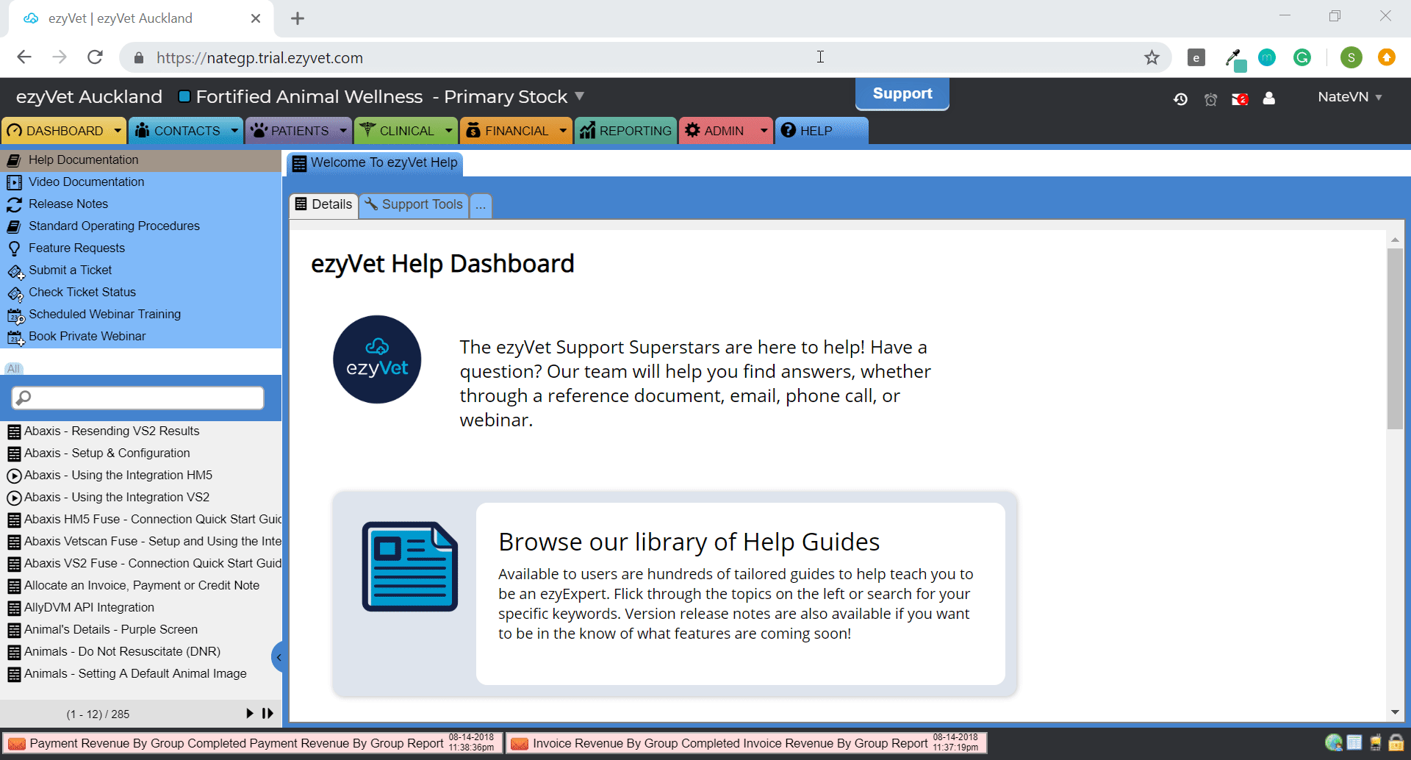Open 'Abaxis - Using the Integration HM5' video
The height and width of the screenshot is (760, 1411).
tap(118, 476)
